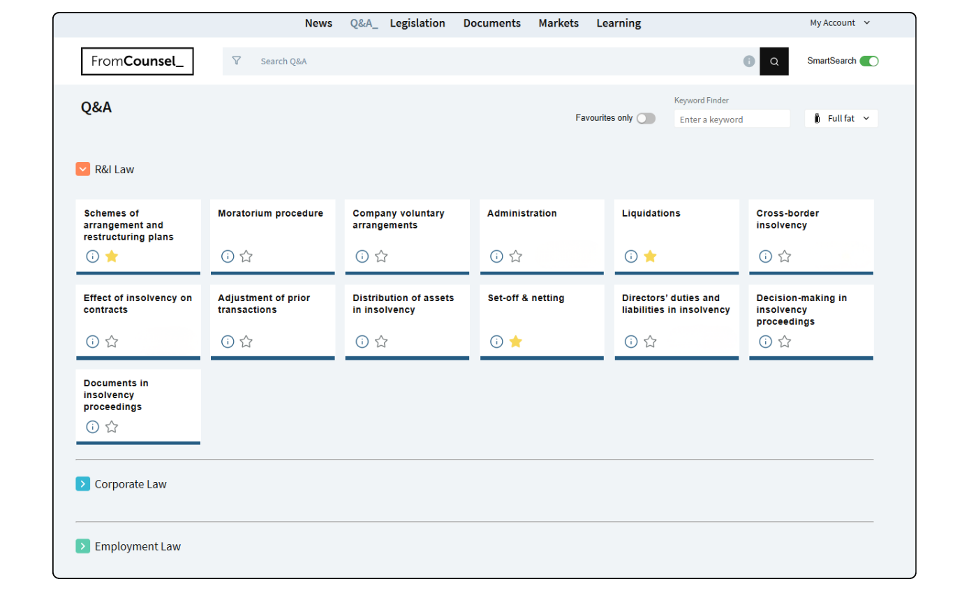The image size is (969, 591).
Task: Open info for Schemes of arrangement card
Action: click(x=92, y=256)
